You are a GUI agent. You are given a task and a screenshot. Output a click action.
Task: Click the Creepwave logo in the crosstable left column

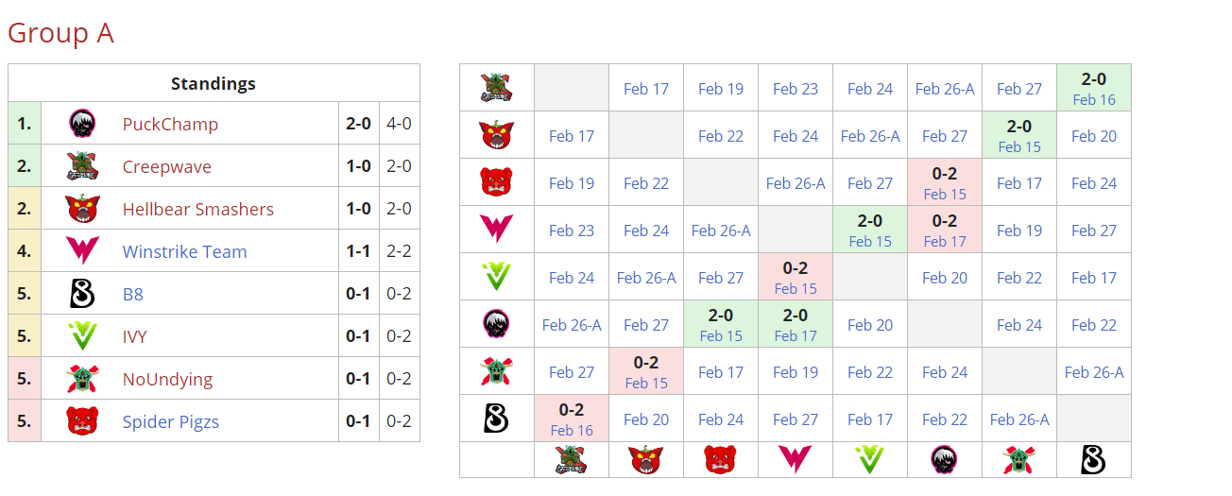[x=496, y=88]
